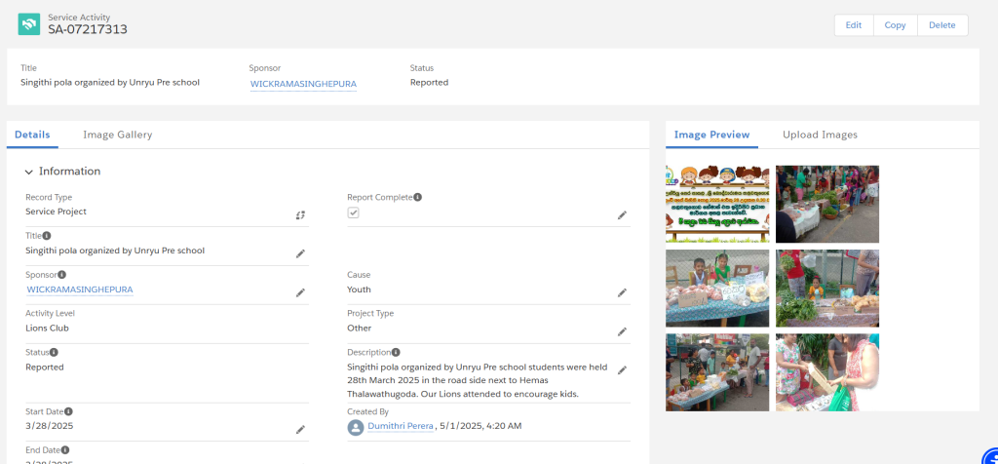Select the Image Preview tab
Image resolution: width=998 pixels, height=464 pixels.
click(x=711, y=135)
